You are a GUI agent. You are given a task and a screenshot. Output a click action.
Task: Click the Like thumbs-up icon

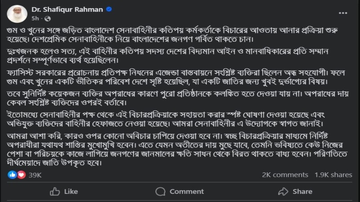(x=55, y=192)
